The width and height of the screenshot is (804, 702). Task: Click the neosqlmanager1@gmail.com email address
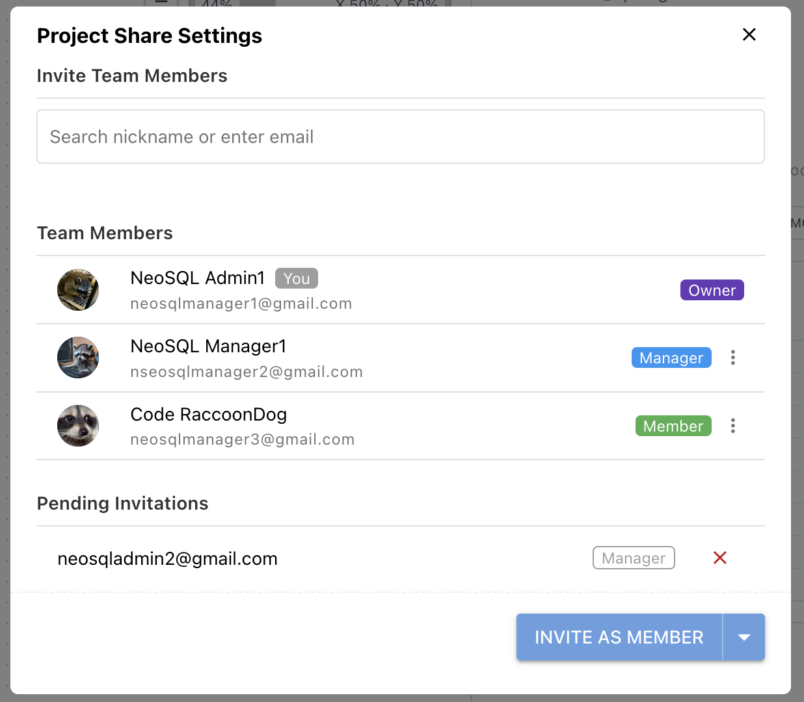pyautogui.click(x=241, y=304)
